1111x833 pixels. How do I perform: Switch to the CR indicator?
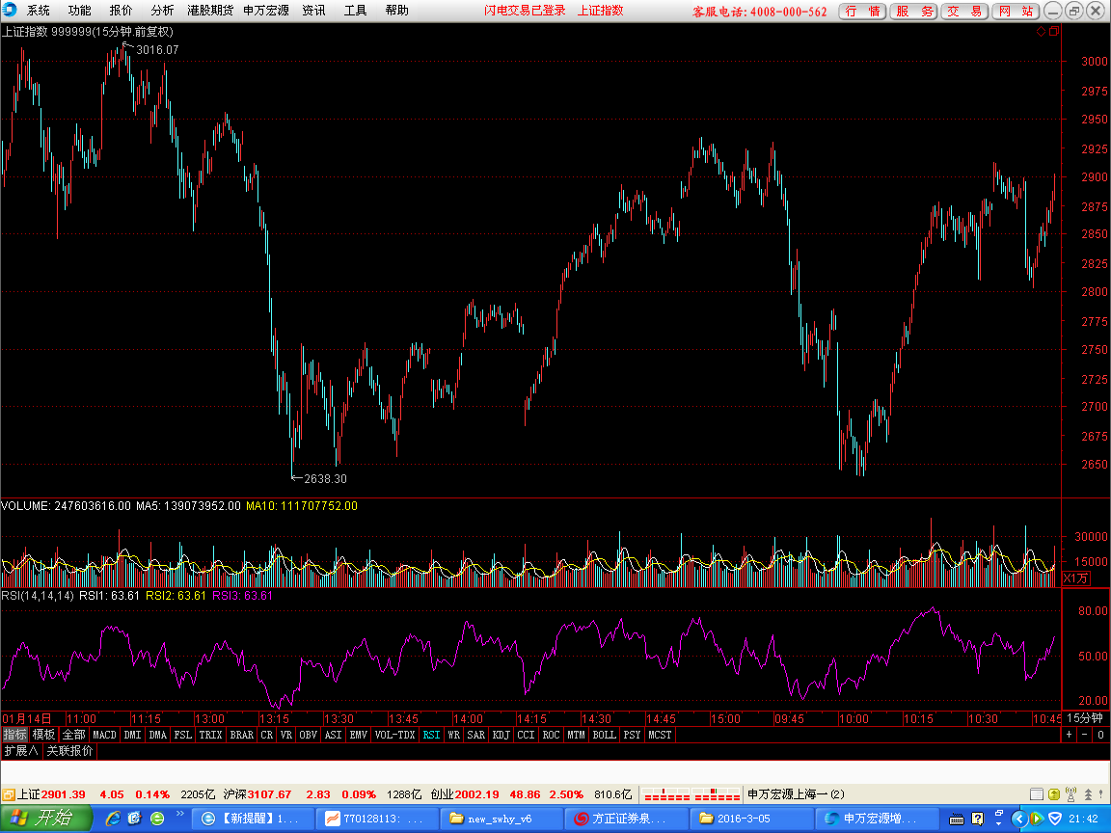(266, 735)
